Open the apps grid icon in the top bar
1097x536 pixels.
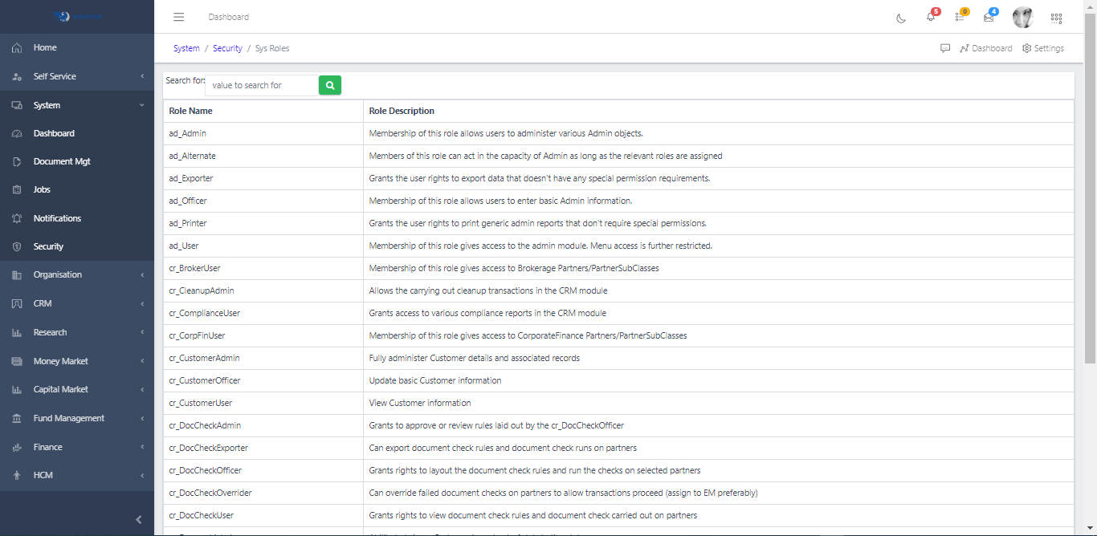[1056, 18]
